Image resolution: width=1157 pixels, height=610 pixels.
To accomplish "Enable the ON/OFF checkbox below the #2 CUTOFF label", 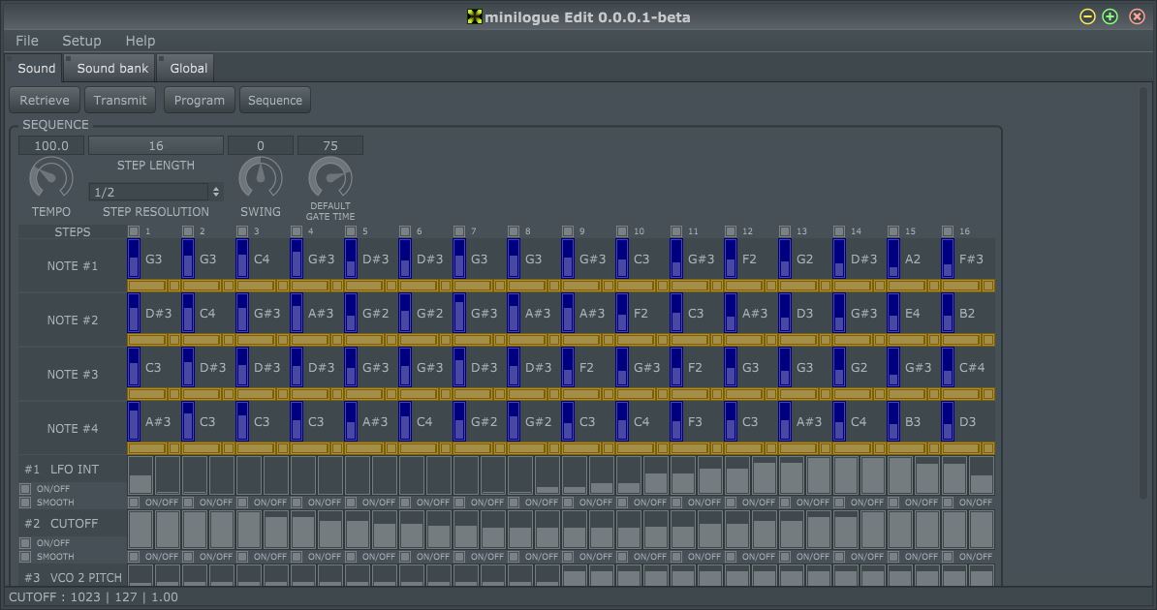I will (x=25, y=543).
